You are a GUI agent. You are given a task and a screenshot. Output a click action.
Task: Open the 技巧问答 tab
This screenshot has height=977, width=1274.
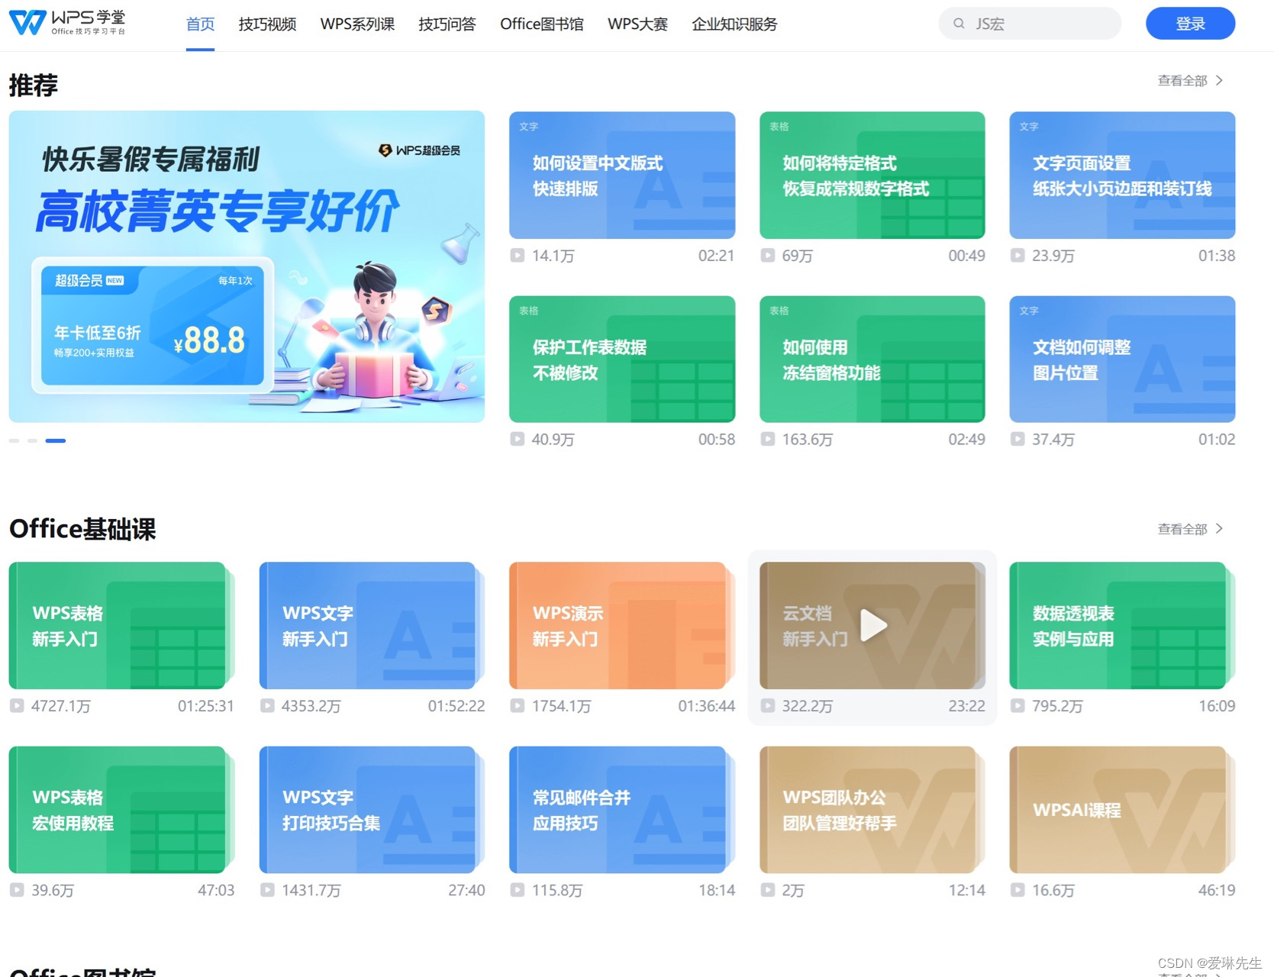447,24
